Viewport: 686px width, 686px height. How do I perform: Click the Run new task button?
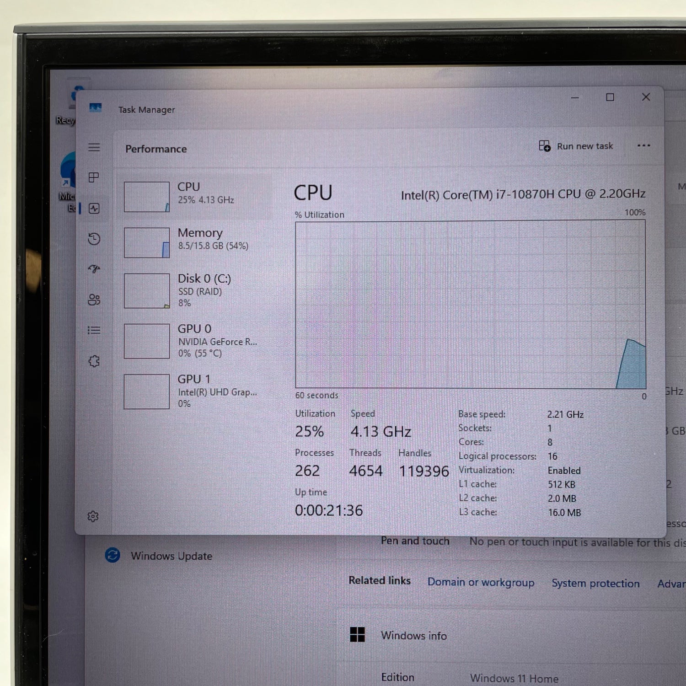[x=576, y=146]
